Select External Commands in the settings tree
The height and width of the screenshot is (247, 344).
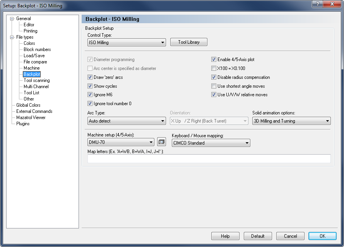(34, 111)
